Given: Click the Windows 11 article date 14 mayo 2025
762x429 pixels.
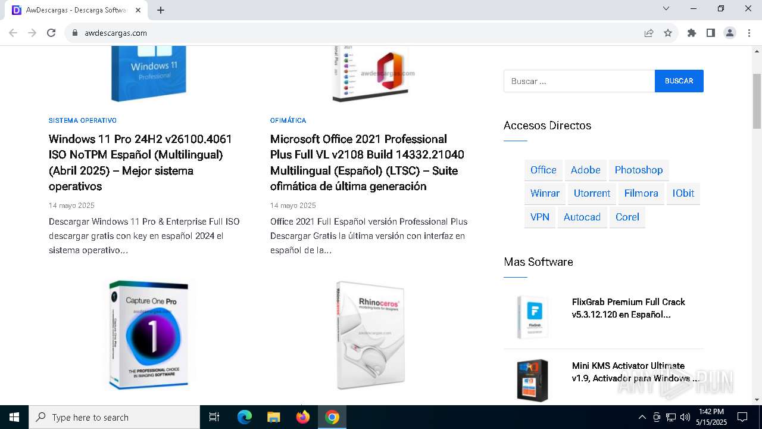Looking at the screenshot, I should [x=71, y=206].
